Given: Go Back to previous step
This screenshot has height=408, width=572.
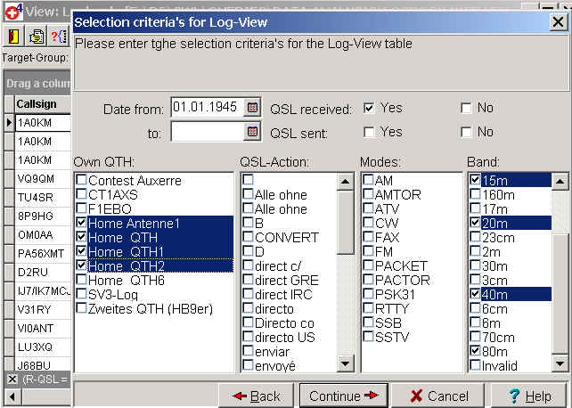Looking at the screenshot, I should (256, 396).
